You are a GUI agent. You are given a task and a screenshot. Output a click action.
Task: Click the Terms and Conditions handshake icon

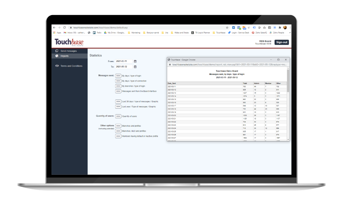pyautogui.click(x=57, y=66)
